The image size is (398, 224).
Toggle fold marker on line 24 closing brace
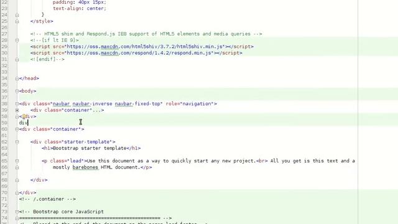[17, 15]
